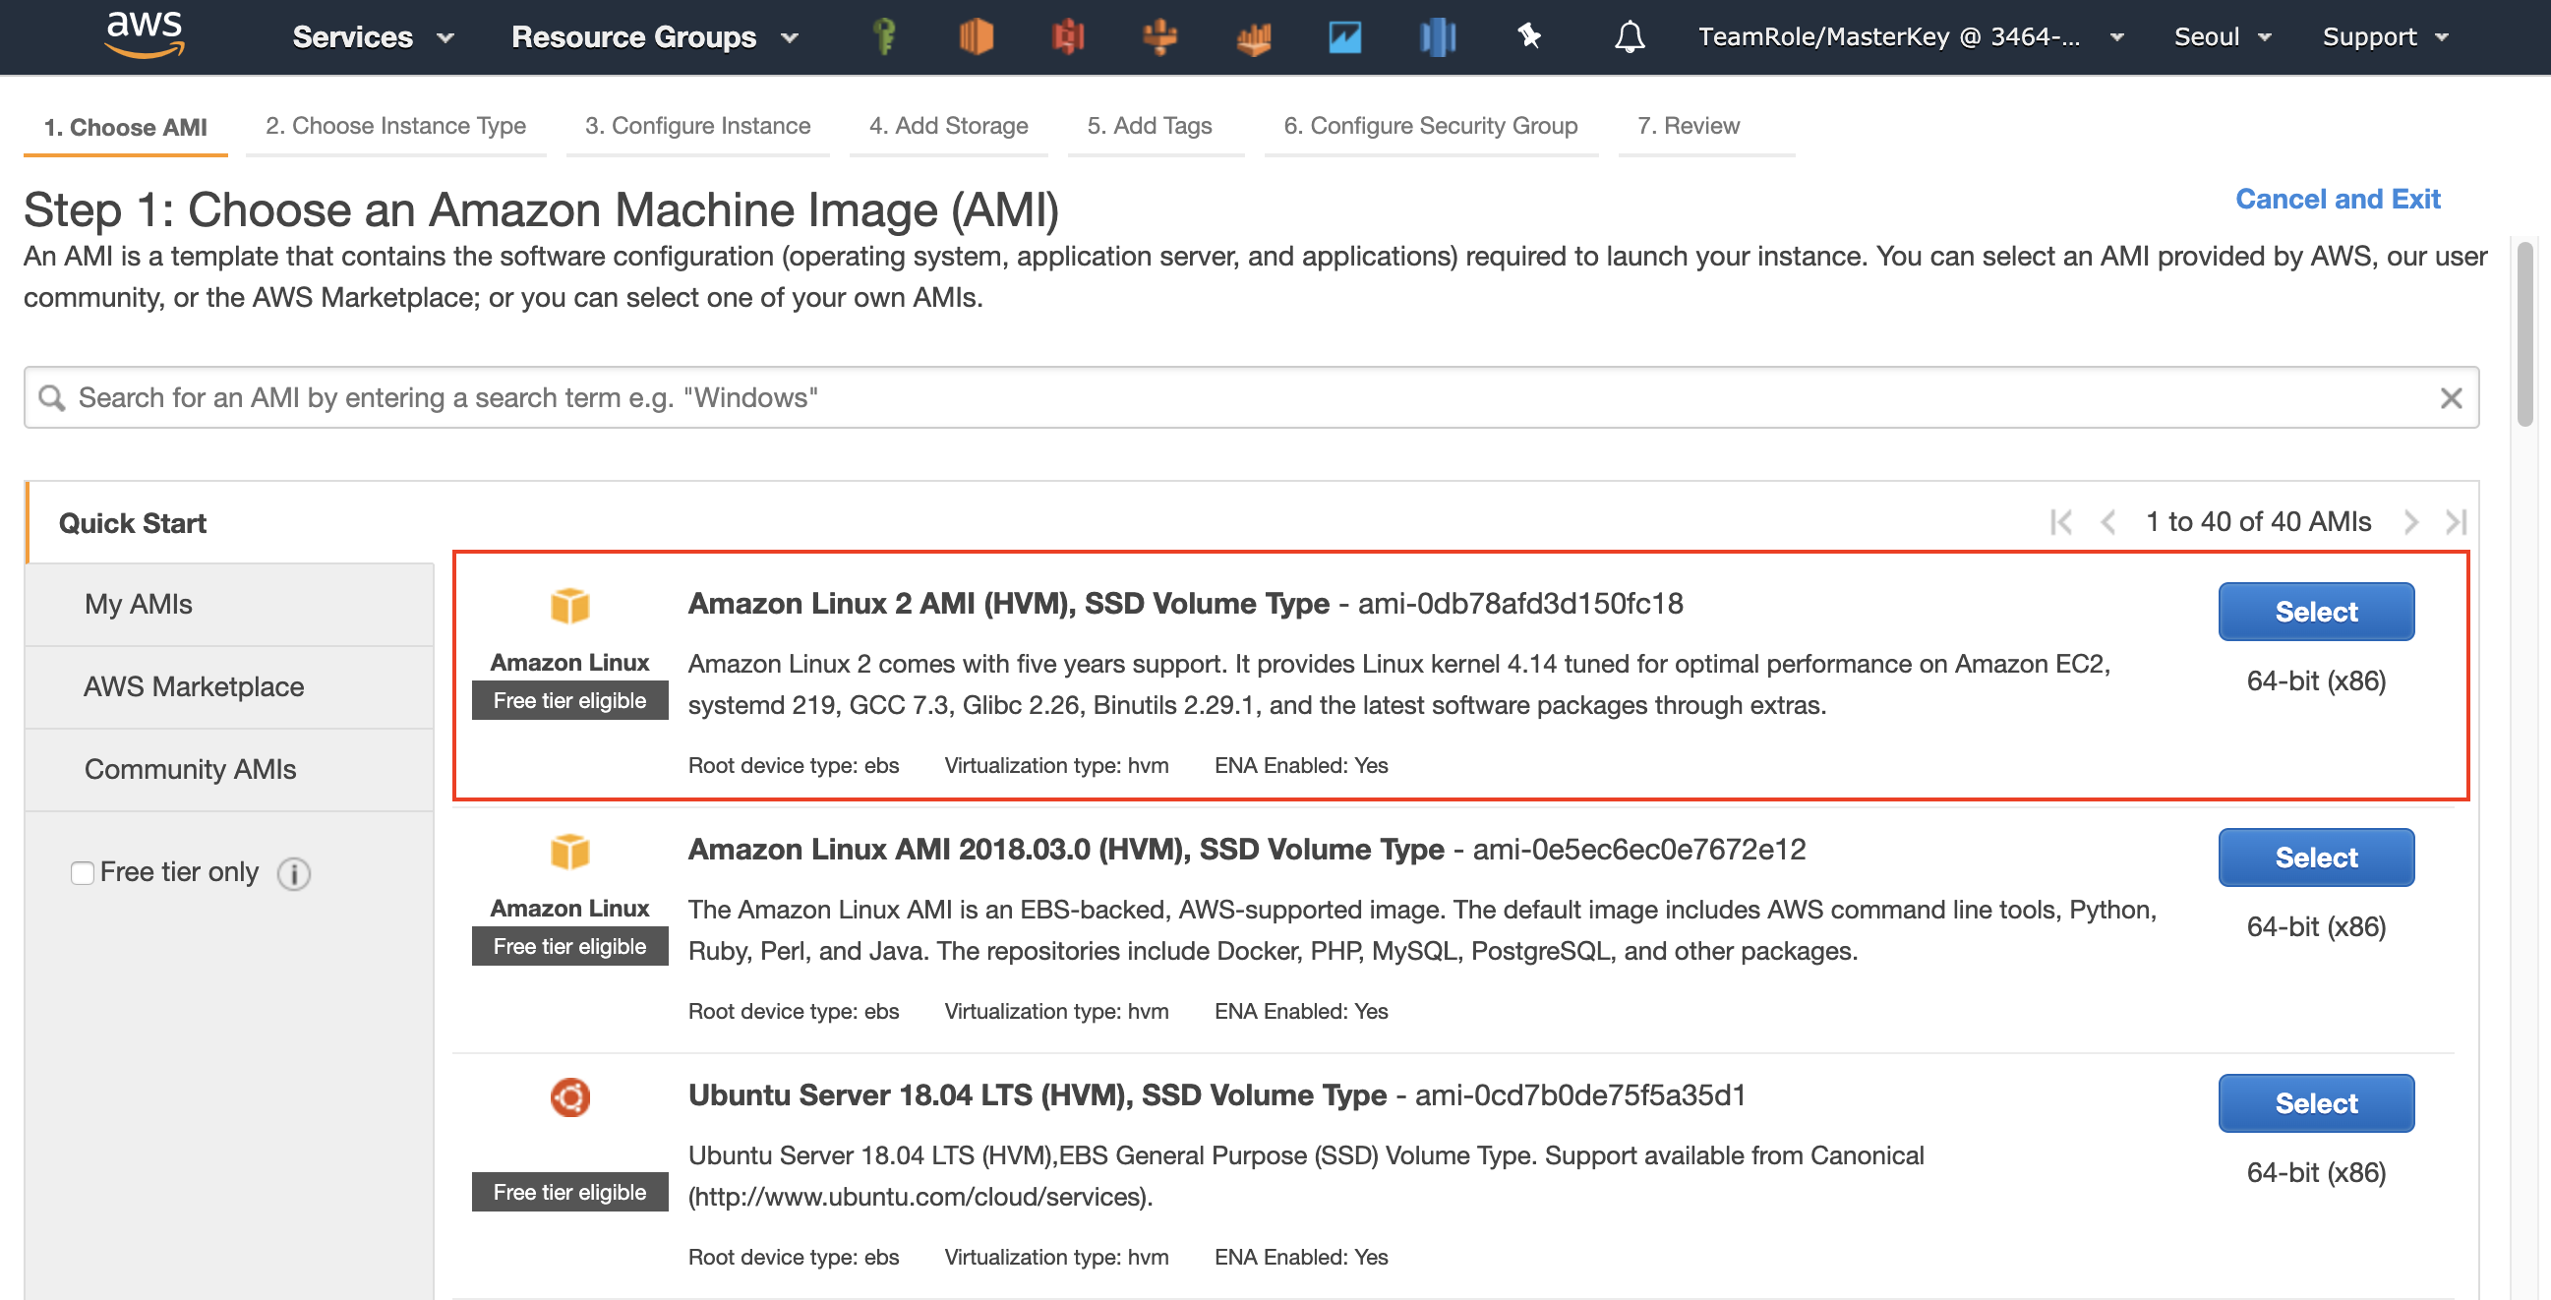Click the AWS logo

tap(145, 34)
